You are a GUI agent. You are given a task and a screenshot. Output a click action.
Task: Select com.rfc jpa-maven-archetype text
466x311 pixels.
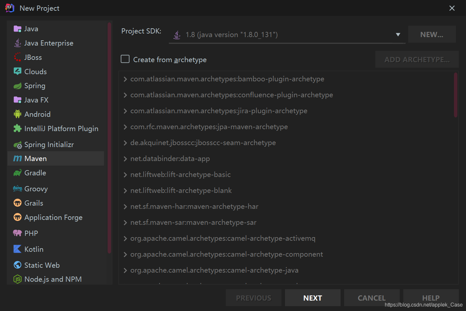[209, 127]
